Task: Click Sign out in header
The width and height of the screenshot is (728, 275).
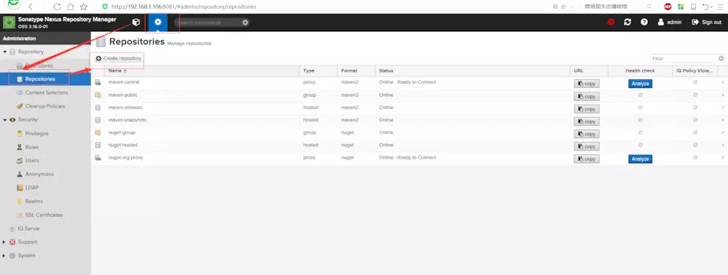Action: pos(707,23)
